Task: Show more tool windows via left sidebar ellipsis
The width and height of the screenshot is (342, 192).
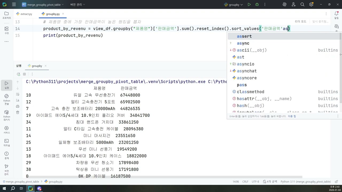Action: 7,42
